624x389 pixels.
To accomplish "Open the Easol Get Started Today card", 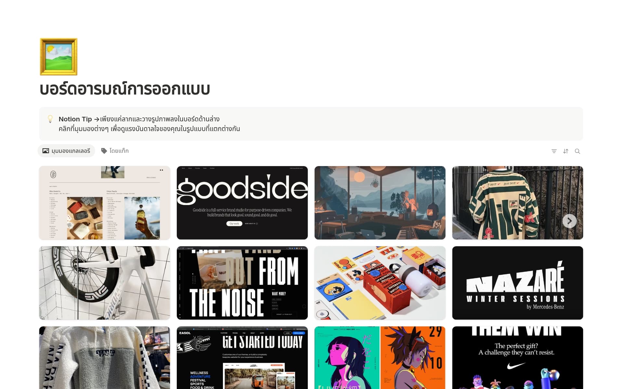I will [242, 358].
